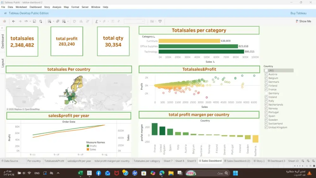The image size is (316, 178).
Task: Switch to the Per country sheet tab
Action: coord(34,161)
